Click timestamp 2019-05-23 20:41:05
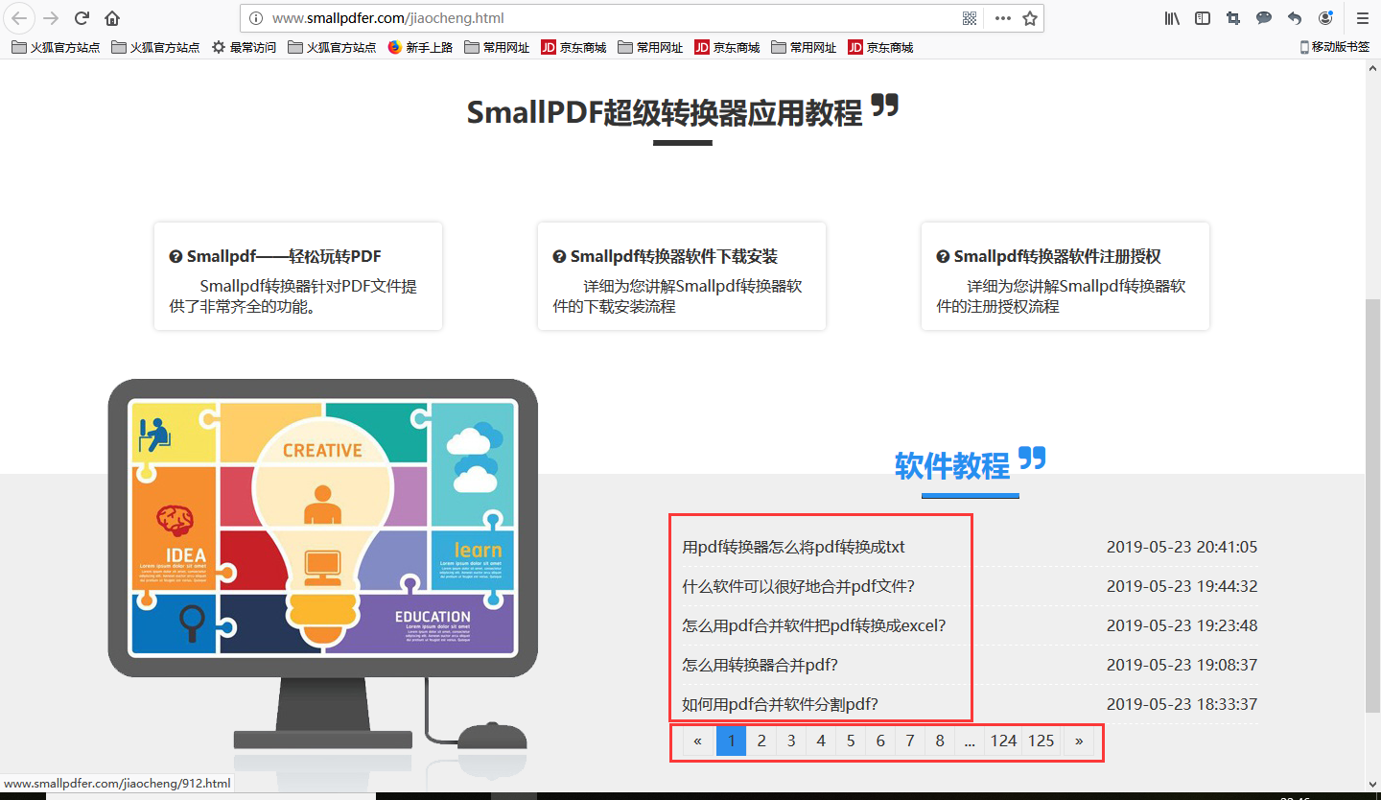The image size is (1381, 800). [1182, 547]
